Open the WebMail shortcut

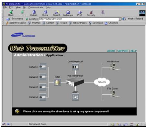34,23
